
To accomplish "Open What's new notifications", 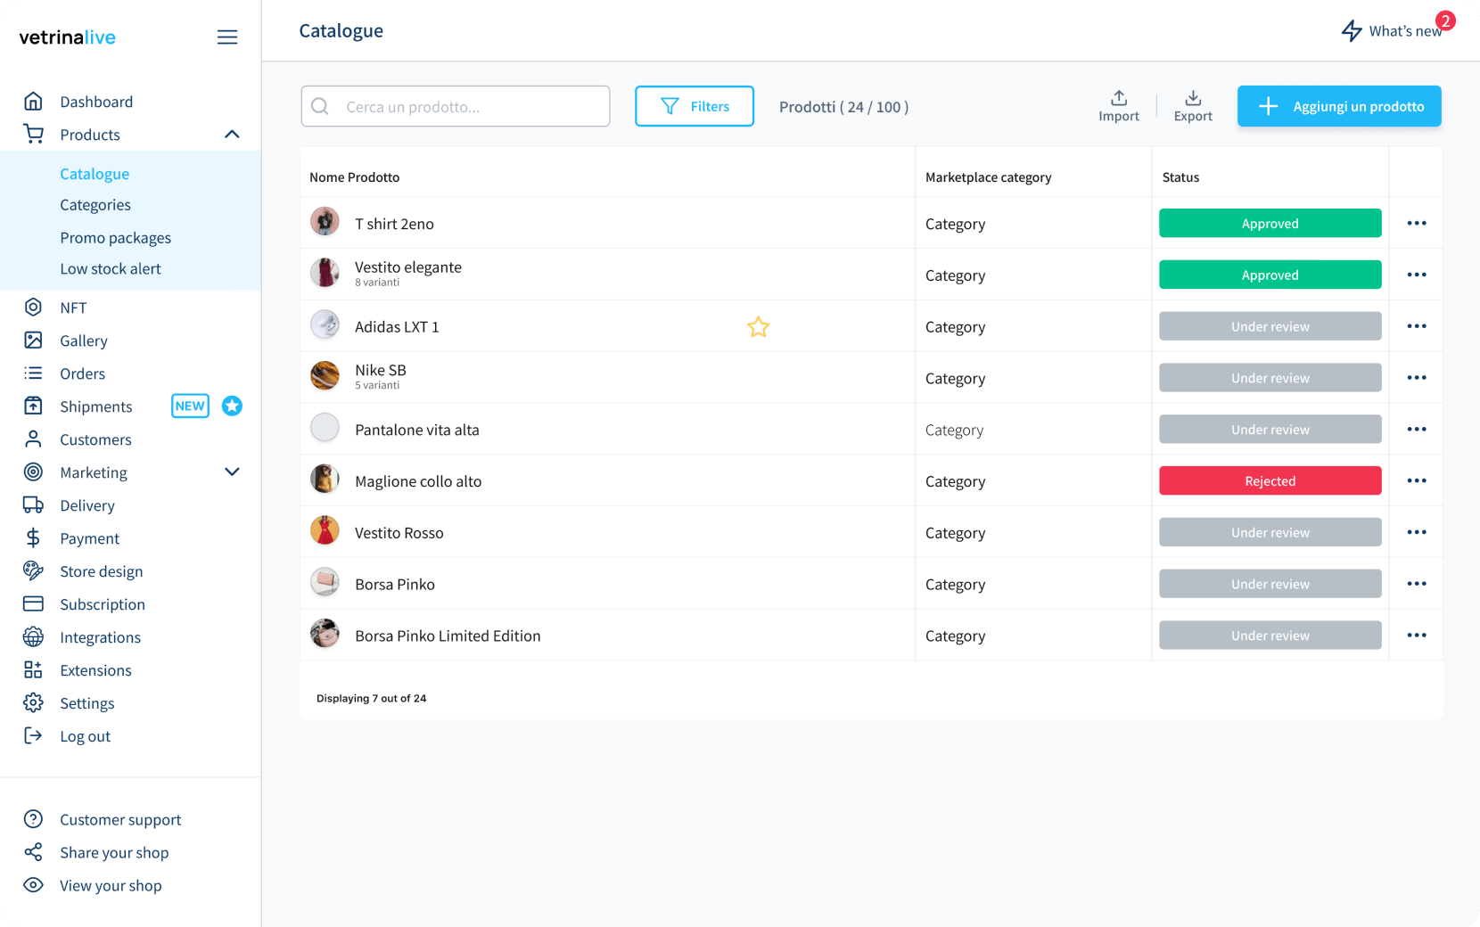I will pos(1394,31).
